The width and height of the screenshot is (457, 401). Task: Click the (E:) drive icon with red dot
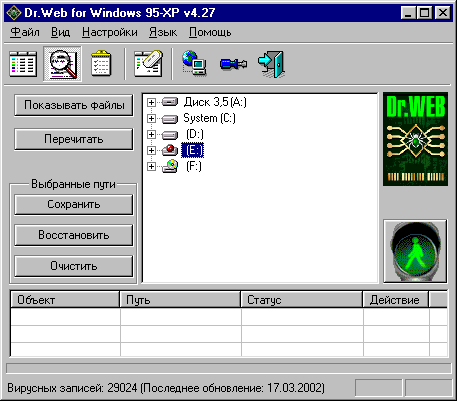tap(170, 150)
